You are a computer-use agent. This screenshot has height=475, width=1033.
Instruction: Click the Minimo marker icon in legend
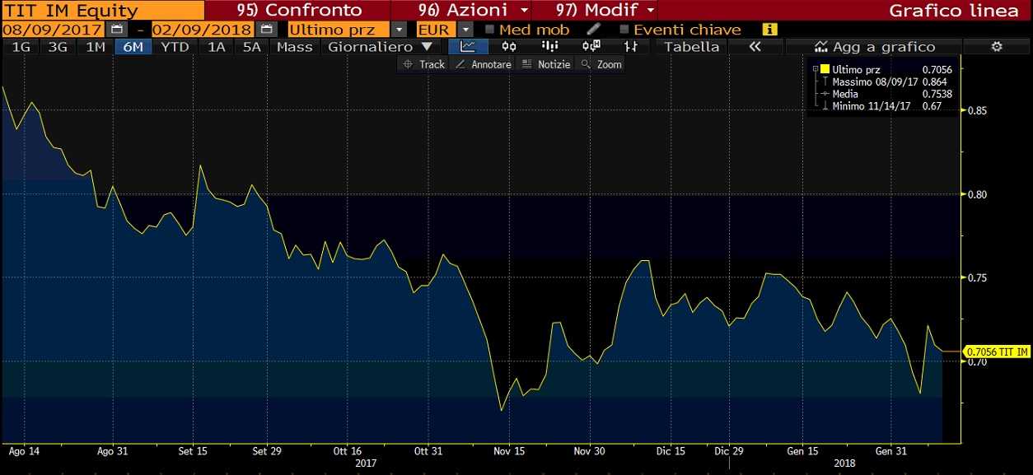click(825, 106)
